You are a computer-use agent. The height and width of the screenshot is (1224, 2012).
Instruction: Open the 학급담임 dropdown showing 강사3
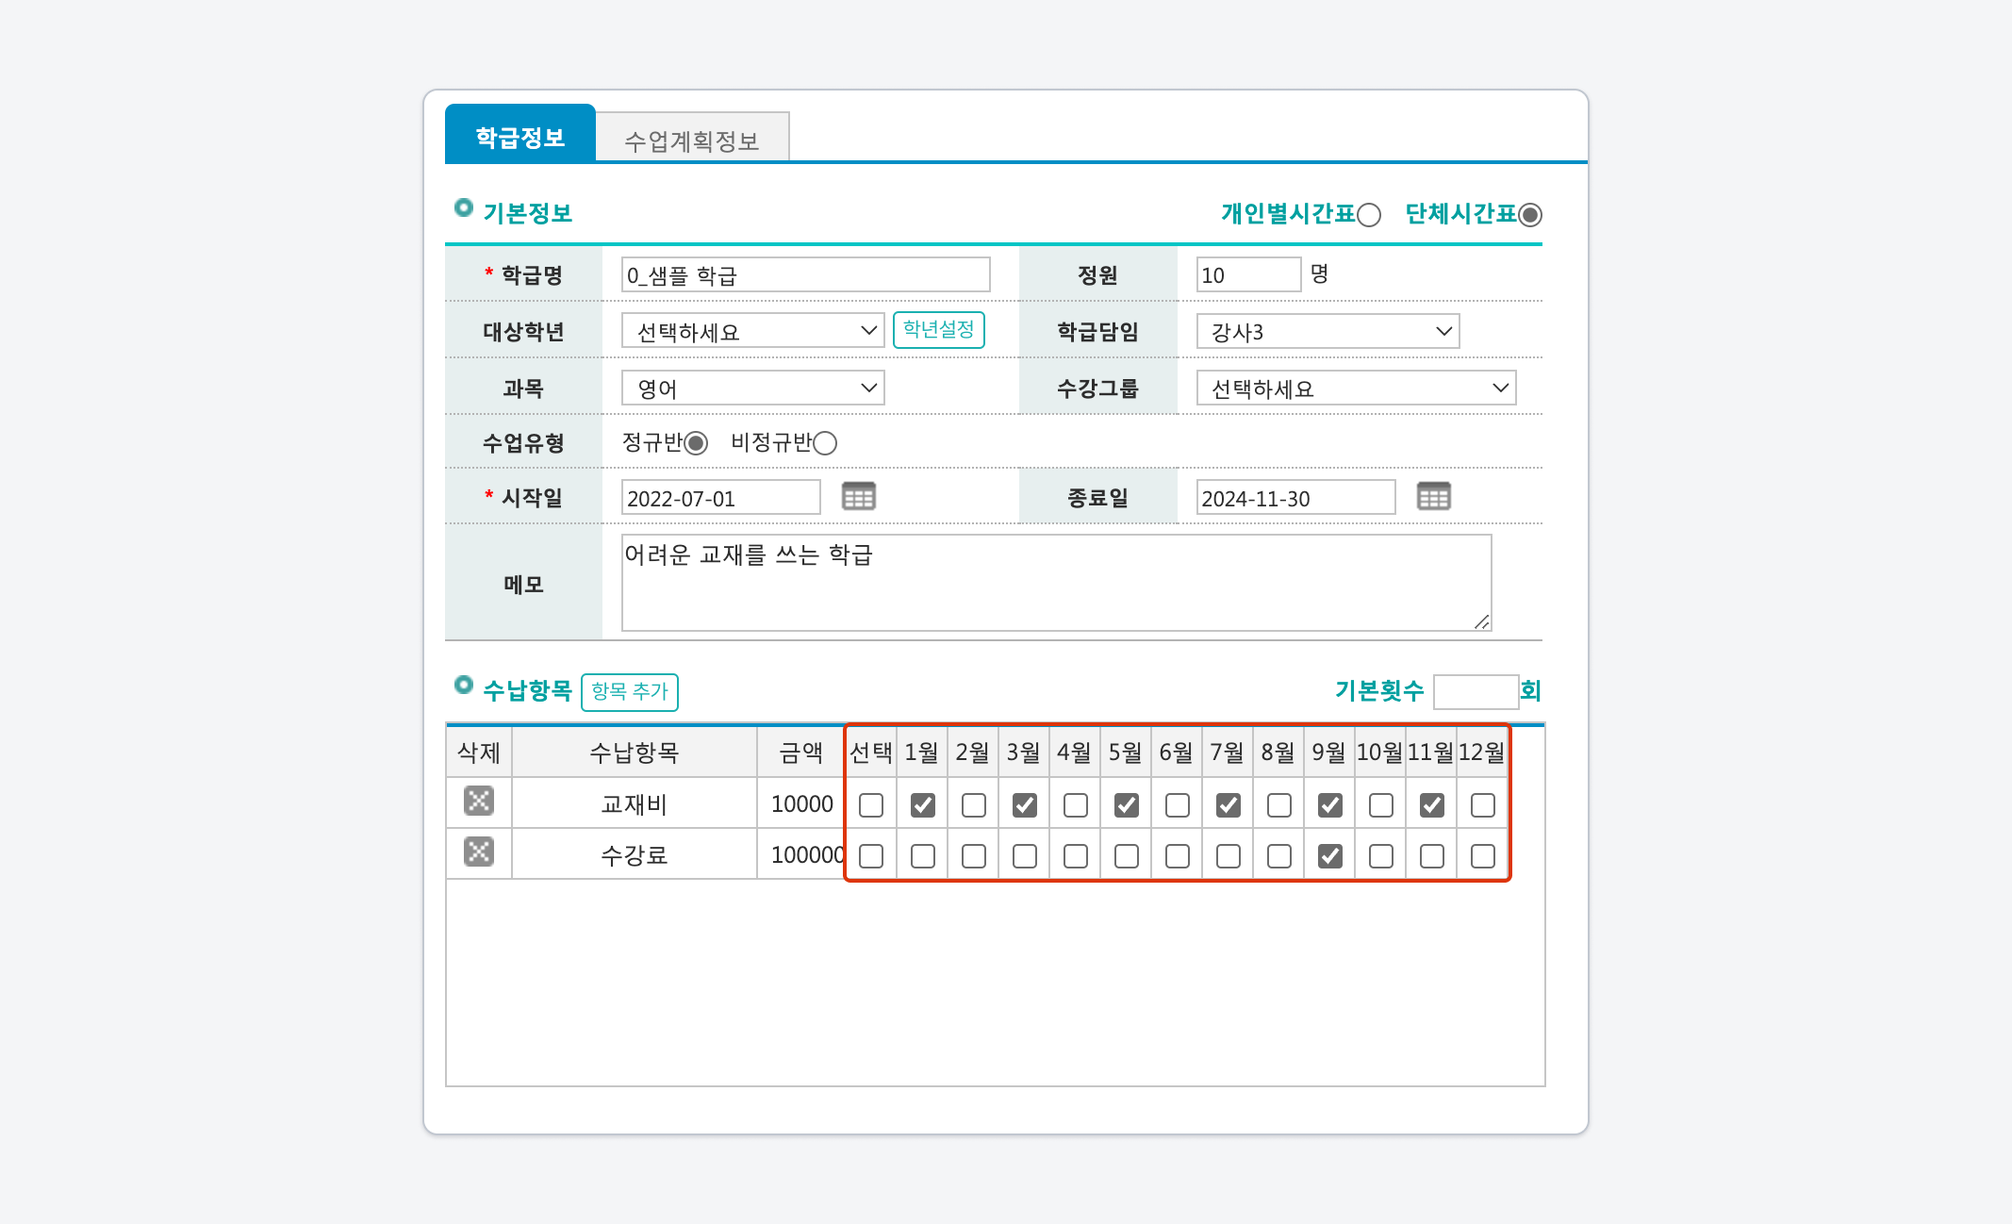1328,331
